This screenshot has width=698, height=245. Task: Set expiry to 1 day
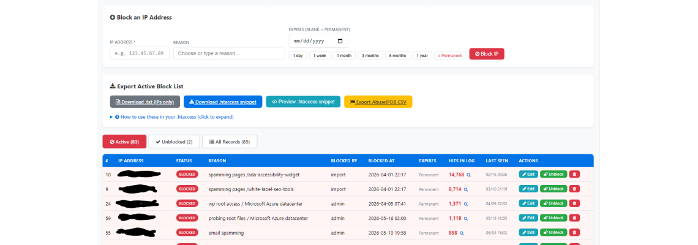[x=298, y=56]
